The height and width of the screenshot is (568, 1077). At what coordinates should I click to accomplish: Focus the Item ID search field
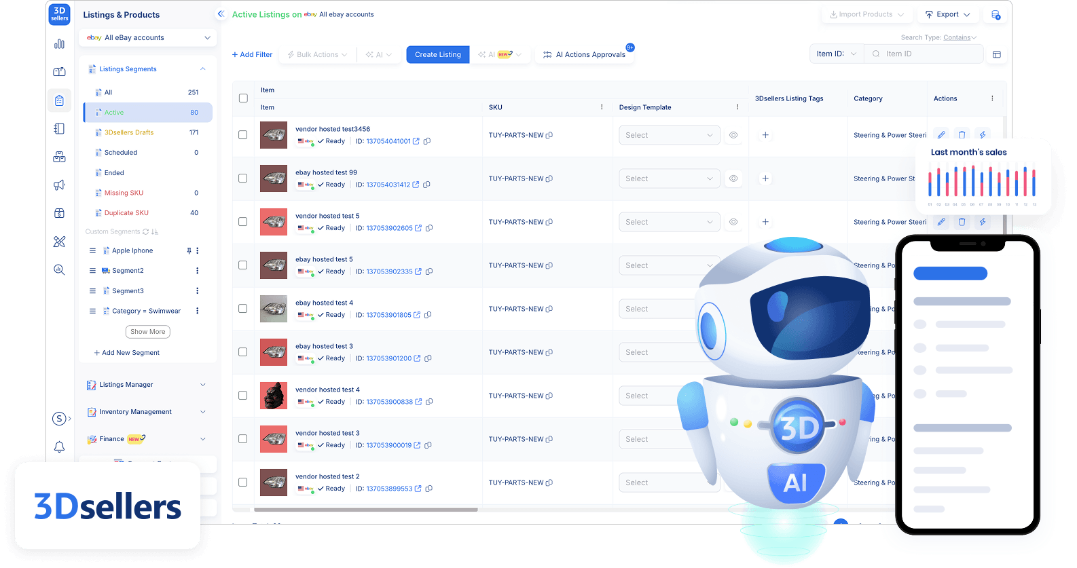(x=924, y=54)
